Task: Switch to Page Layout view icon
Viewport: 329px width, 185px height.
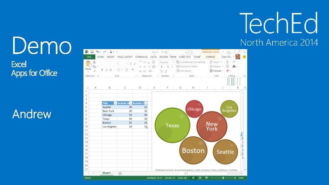Action: [200, 178]
